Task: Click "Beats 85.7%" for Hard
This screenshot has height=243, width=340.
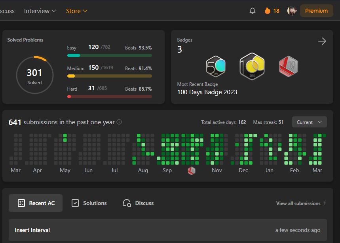Action: (139, 89)
